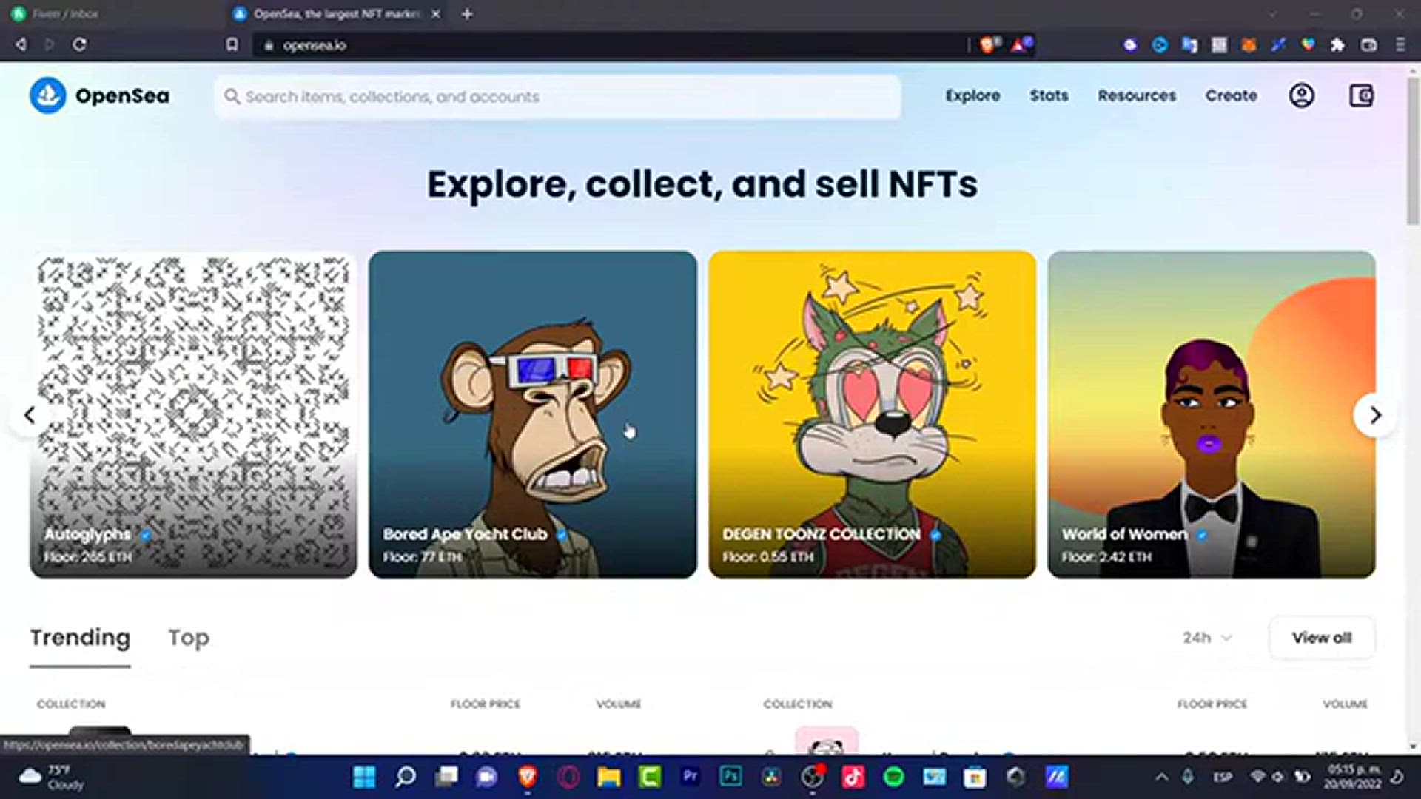
Task: Open the World of Women card
Action: [x=1212, y=414]
